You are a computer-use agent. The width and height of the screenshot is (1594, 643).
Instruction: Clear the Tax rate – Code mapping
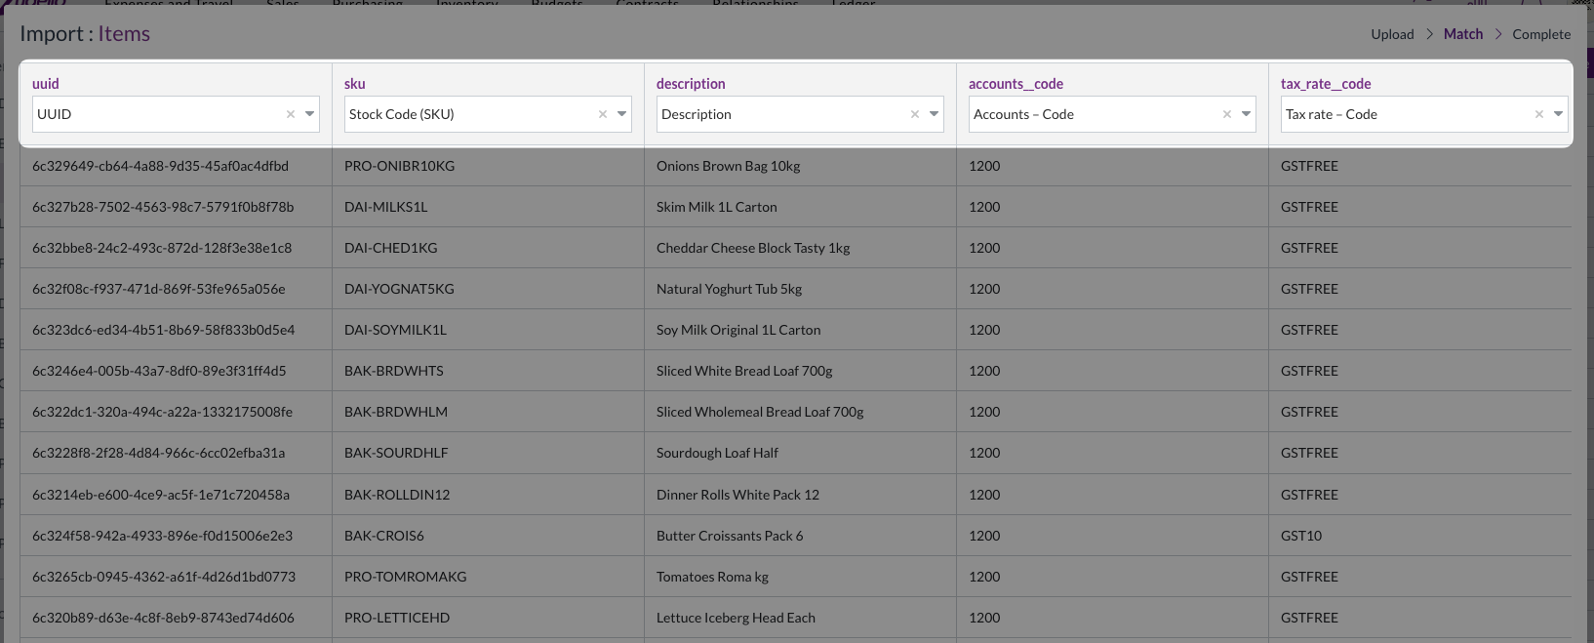click(x=1539, y=114)
